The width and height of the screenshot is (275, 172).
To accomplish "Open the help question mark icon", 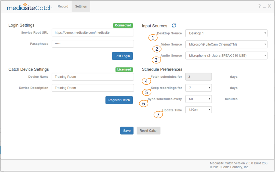I will [259, 6].
